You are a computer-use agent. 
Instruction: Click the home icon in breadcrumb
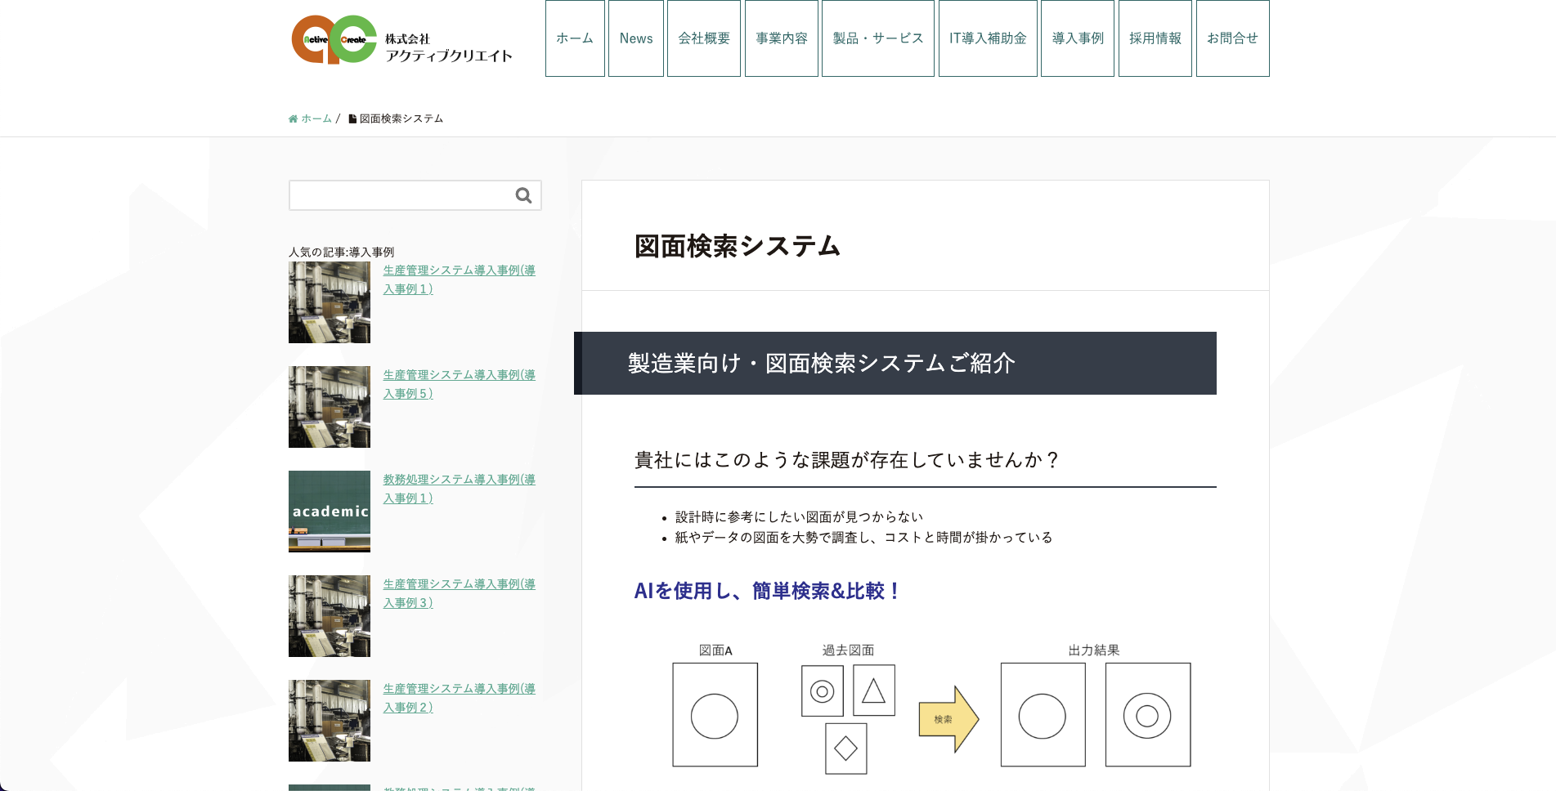coord(293,119)
